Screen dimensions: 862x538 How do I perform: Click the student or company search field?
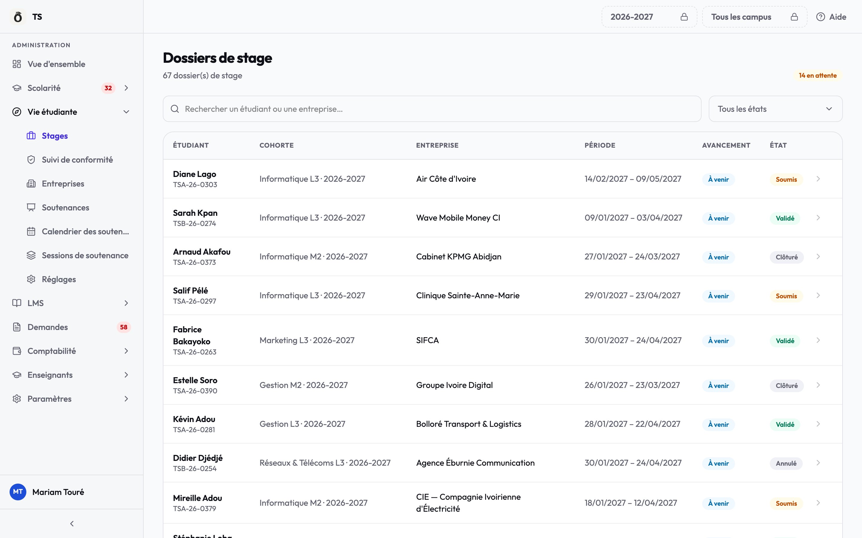click(x=432, y=109)
